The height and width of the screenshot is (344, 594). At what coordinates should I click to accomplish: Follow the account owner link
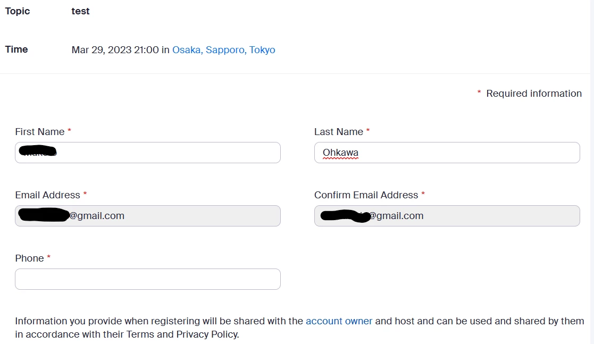click(x=339, y=321)
